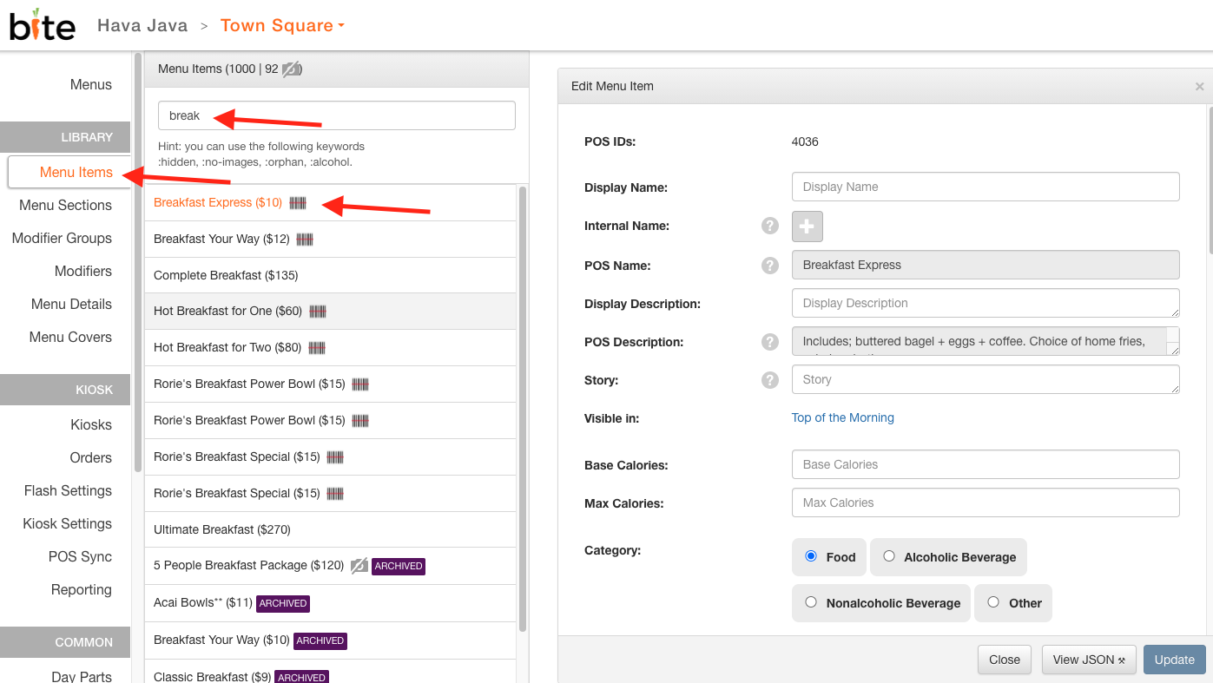Click barcode icon next to Breakfast Your Way ($12)

[x=305, y=240]
